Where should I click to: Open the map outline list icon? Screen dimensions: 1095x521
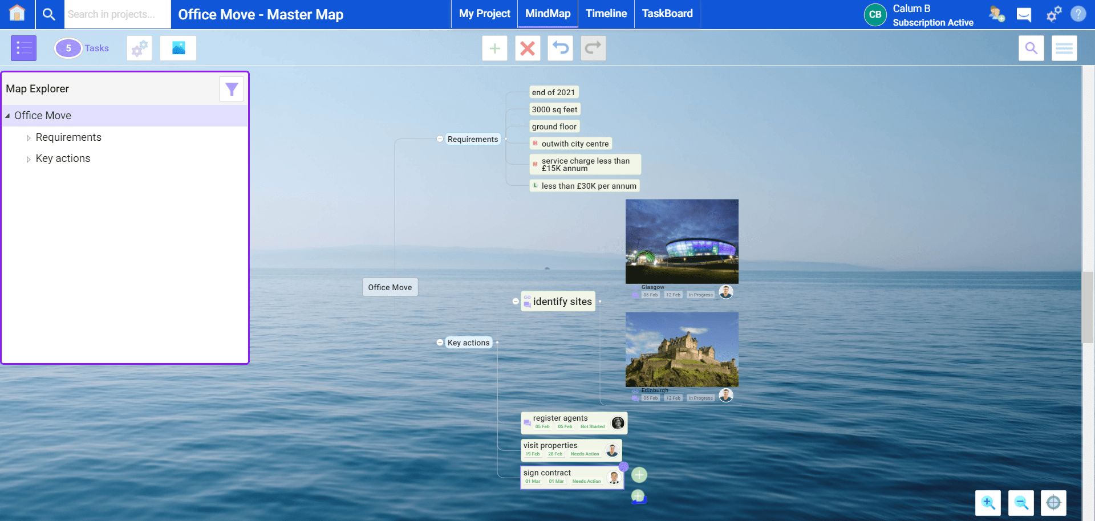point(23,48)
